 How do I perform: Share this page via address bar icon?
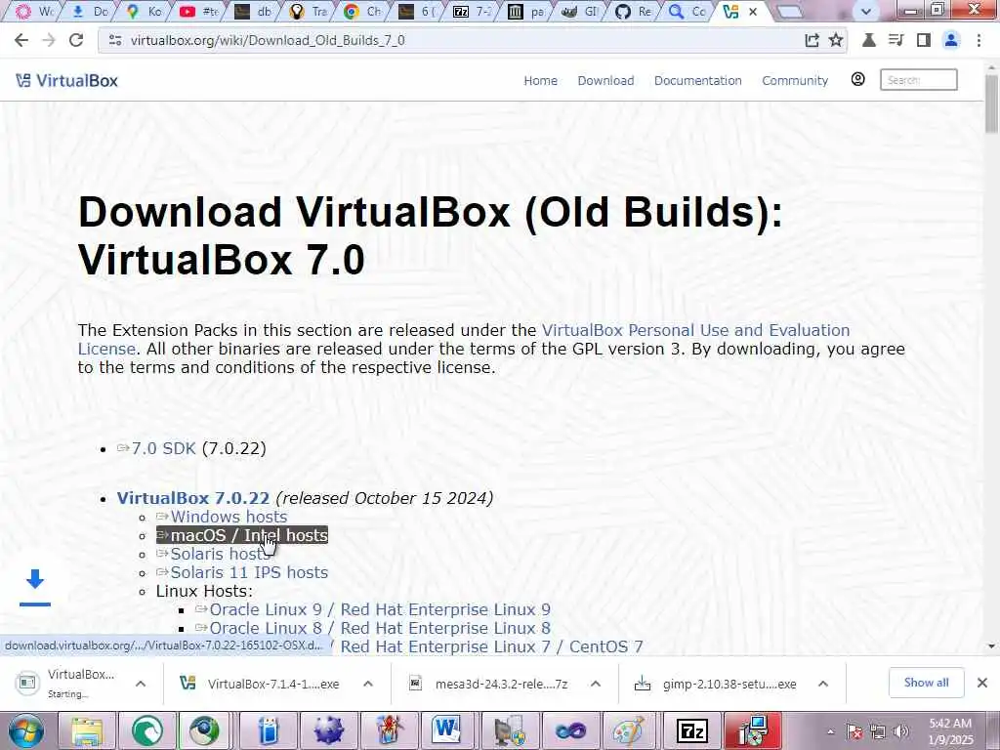click(812, 40)
